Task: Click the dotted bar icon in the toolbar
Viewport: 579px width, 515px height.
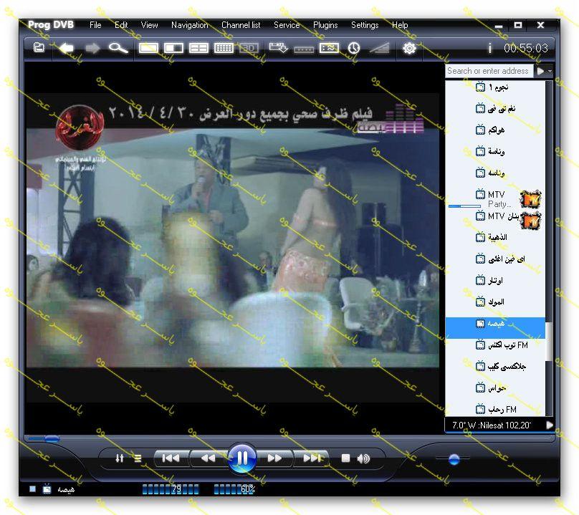Action: coord(304,49)
